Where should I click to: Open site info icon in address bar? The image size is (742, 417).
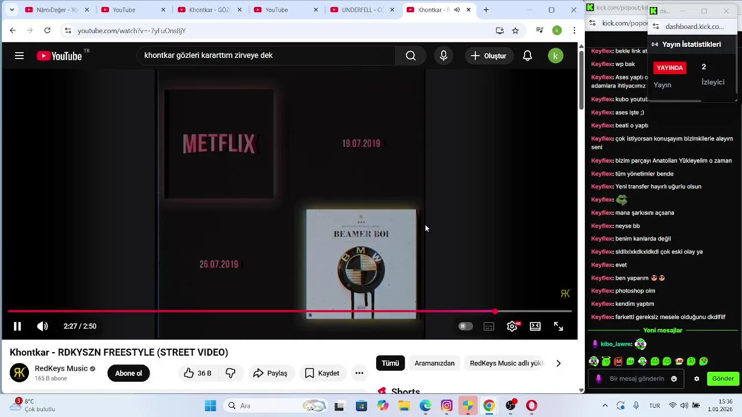[x=68, y=31]
